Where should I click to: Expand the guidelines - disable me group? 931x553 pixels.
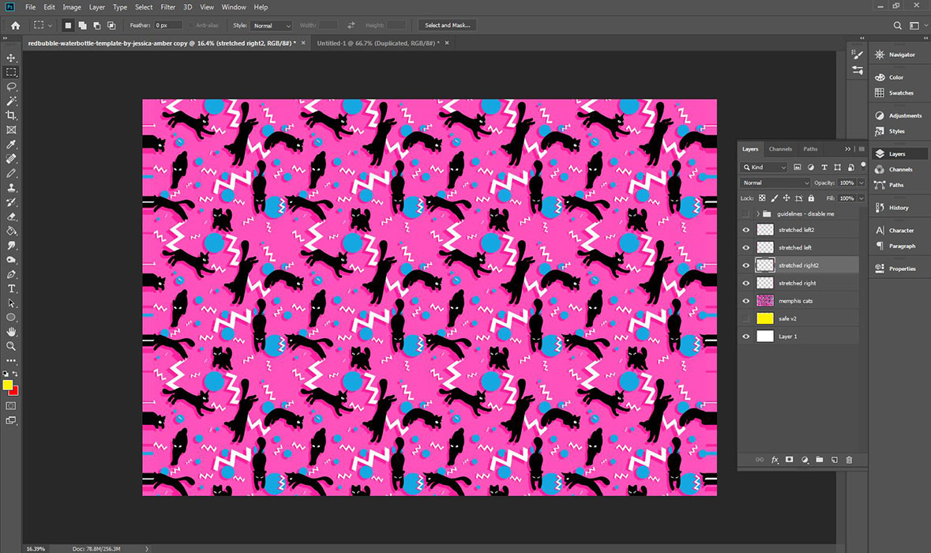click(757, 214)
